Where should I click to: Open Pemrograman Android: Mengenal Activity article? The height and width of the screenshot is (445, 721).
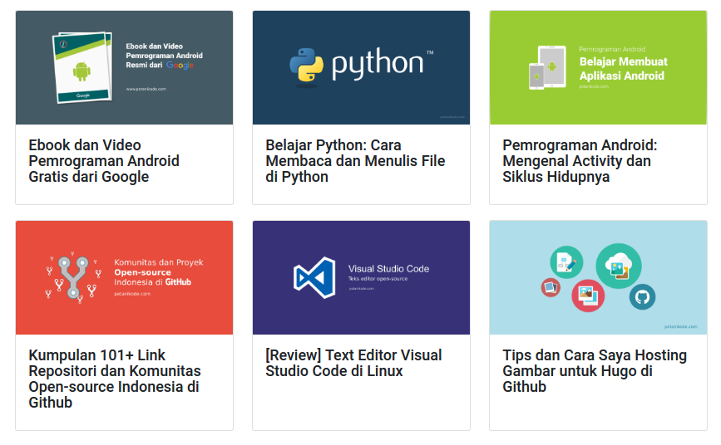(x=580, y=161)
